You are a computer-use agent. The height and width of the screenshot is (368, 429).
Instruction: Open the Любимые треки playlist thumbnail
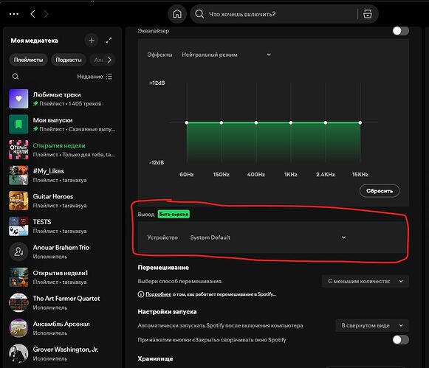tap(18, 99)
